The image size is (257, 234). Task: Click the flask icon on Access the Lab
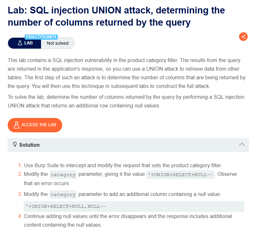[16, 125]
